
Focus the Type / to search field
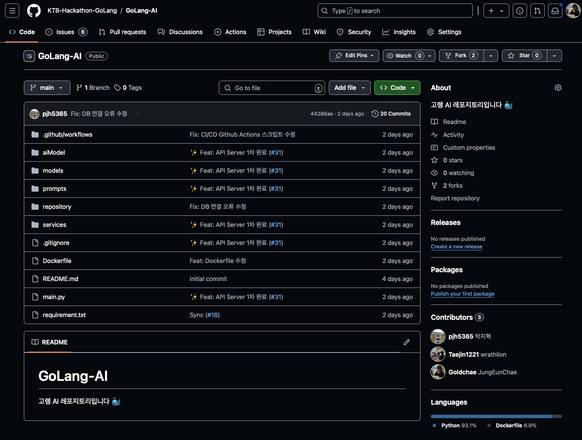395,11
